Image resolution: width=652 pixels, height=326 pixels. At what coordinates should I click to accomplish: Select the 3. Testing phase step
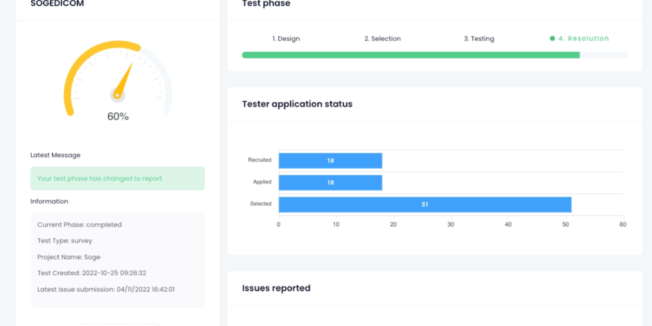[x=479, y=39]
